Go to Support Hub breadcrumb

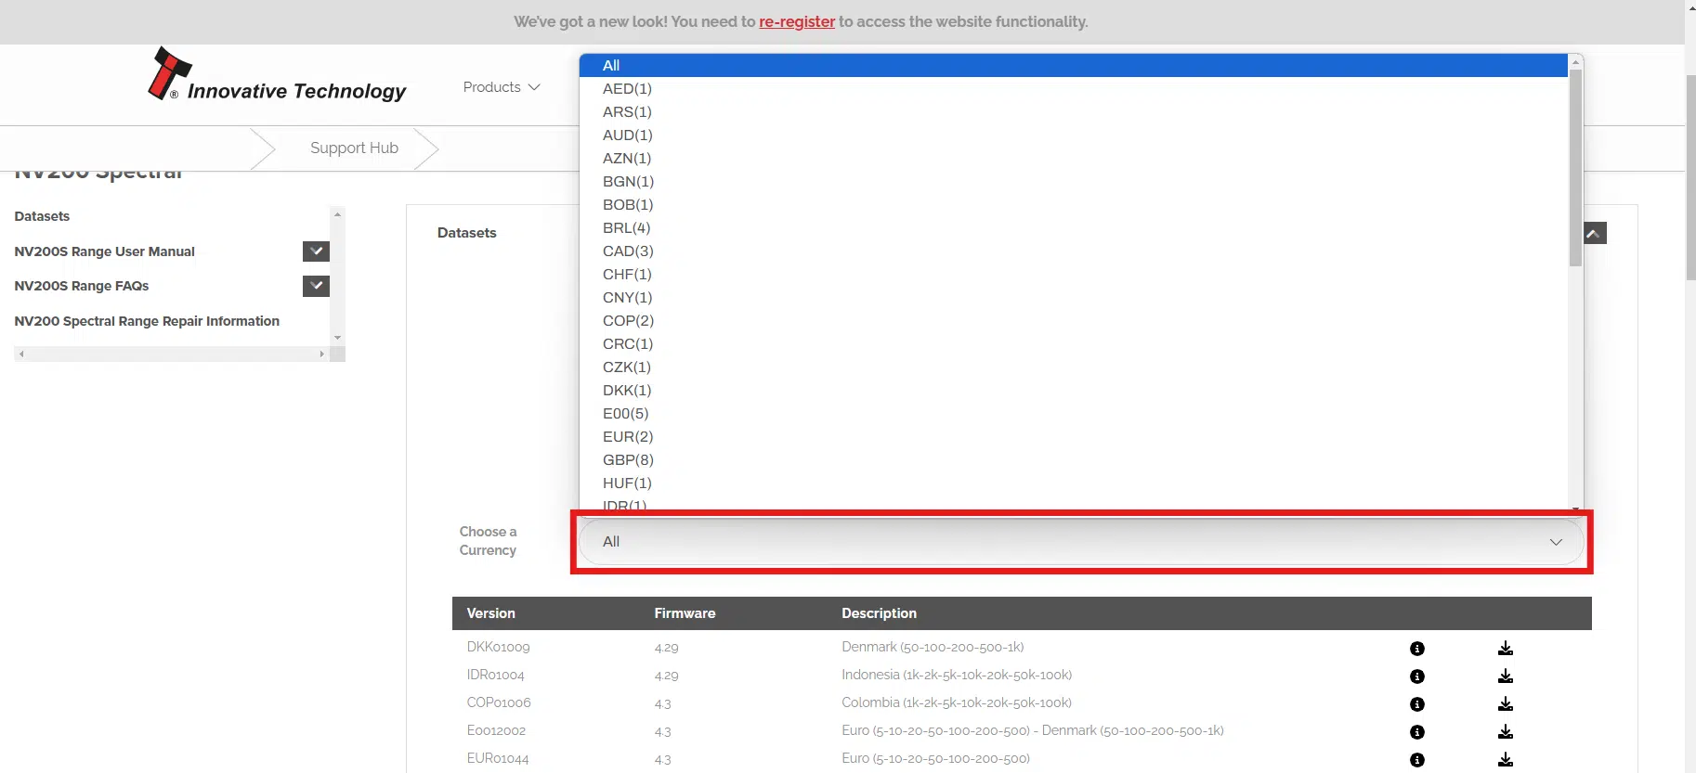tap(354, 148)
